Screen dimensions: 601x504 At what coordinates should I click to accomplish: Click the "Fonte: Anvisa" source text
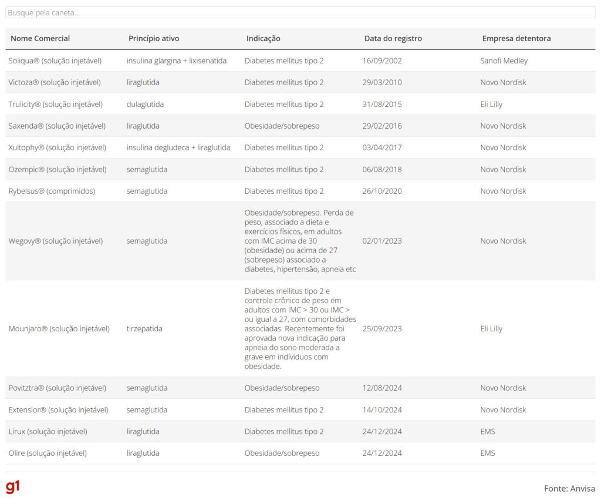[569, 489]
